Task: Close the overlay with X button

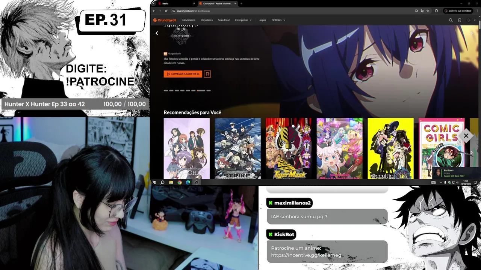Action: (x=466, y=136)
